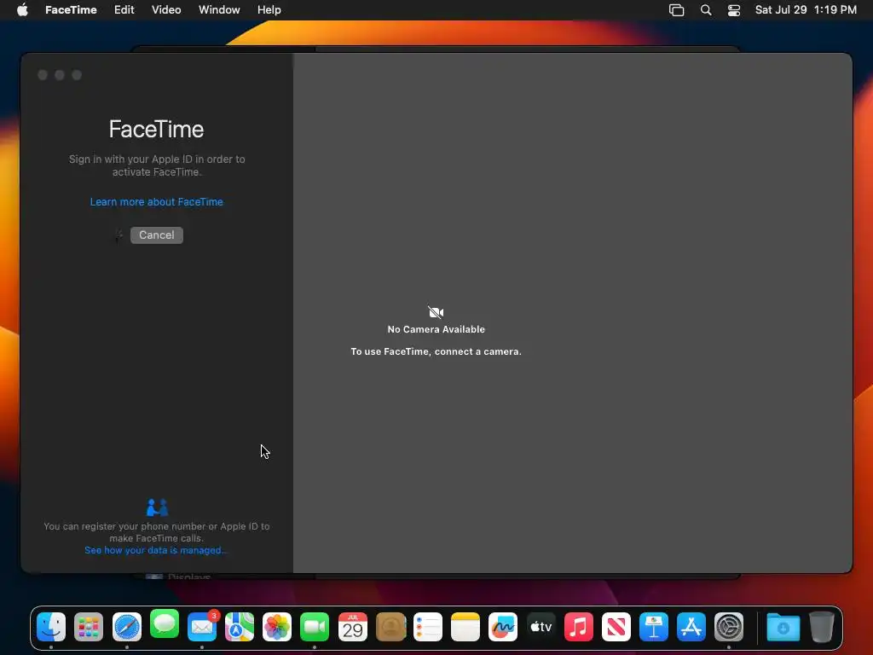Click the blue handshake privacy icon

click(157, 507)
